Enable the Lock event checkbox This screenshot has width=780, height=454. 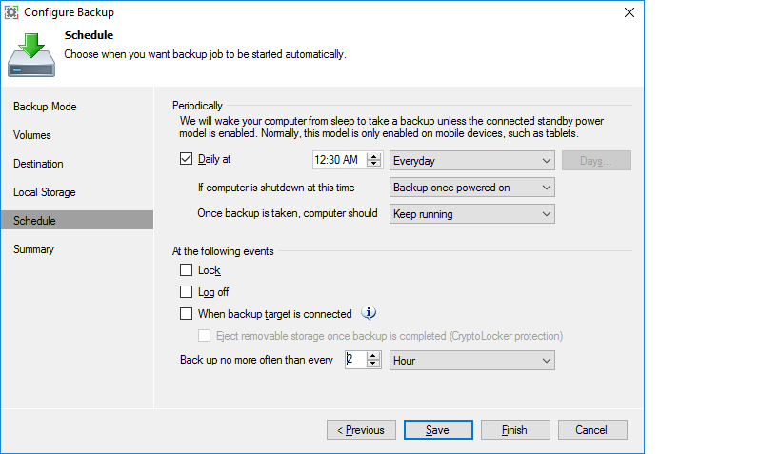coord(186,271)
